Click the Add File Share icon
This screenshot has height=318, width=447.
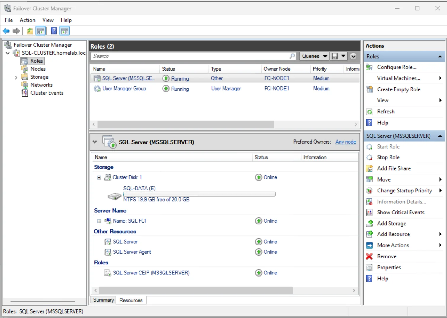[369, 168]
